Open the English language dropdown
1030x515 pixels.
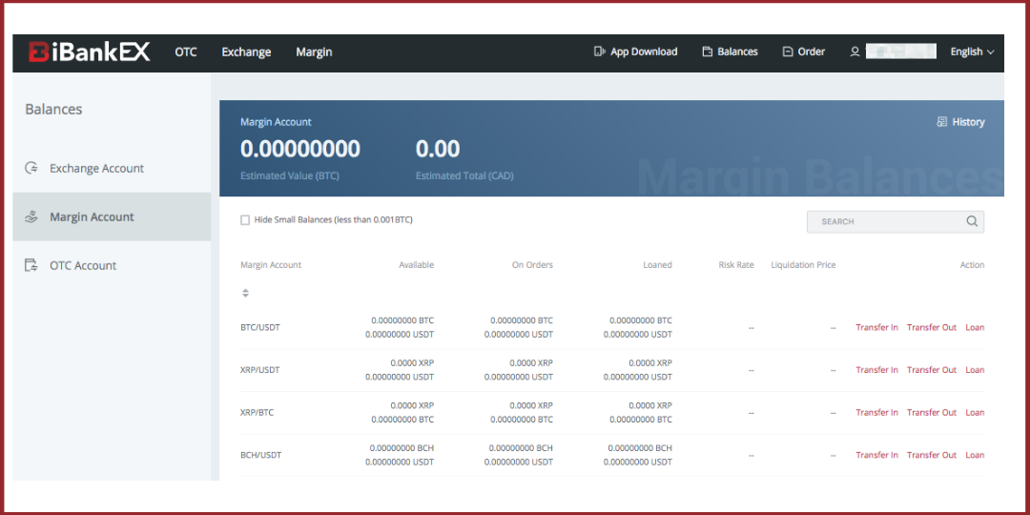click(x=972, y=51)
